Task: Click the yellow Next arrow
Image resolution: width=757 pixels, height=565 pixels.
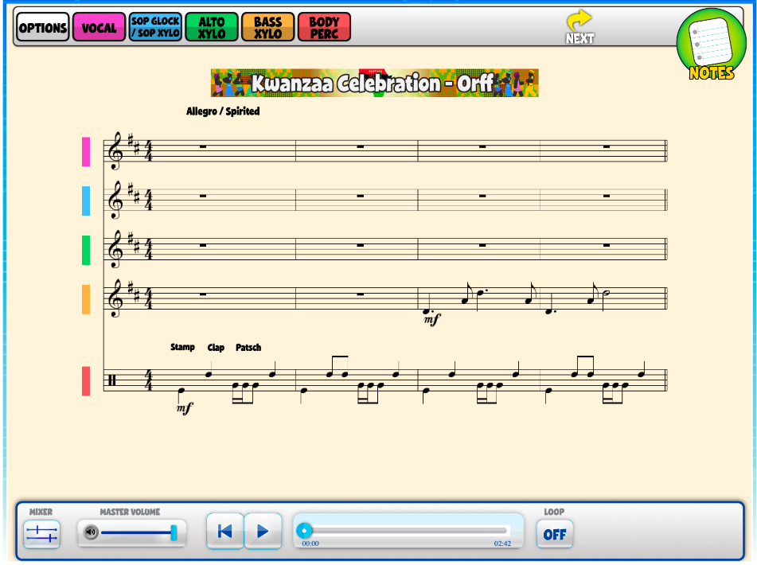Action: pyautogui.click(x=579, y=26)
